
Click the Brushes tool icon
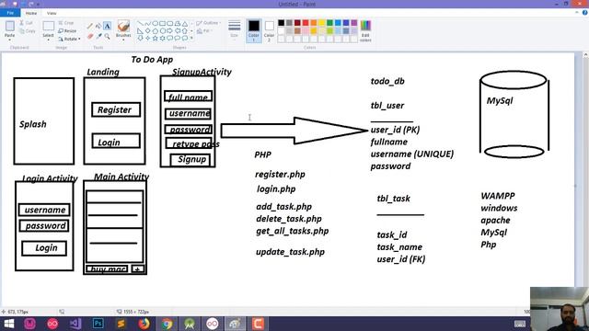tap(123, 26)
